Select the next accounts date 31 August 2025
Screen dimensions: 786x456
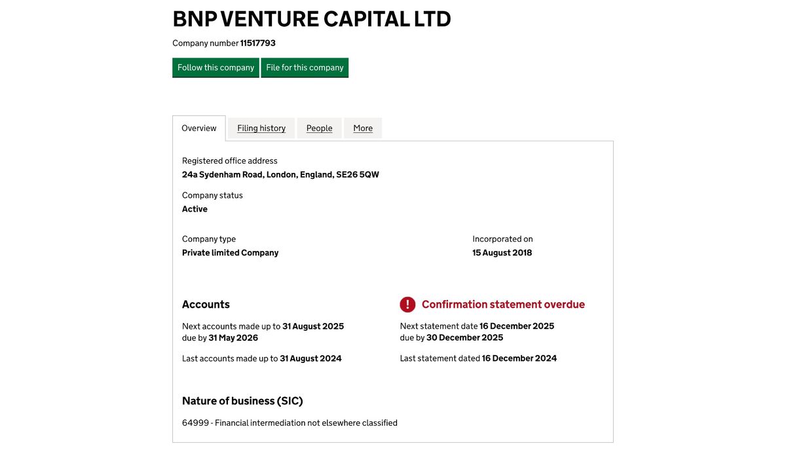coord(312,326)
